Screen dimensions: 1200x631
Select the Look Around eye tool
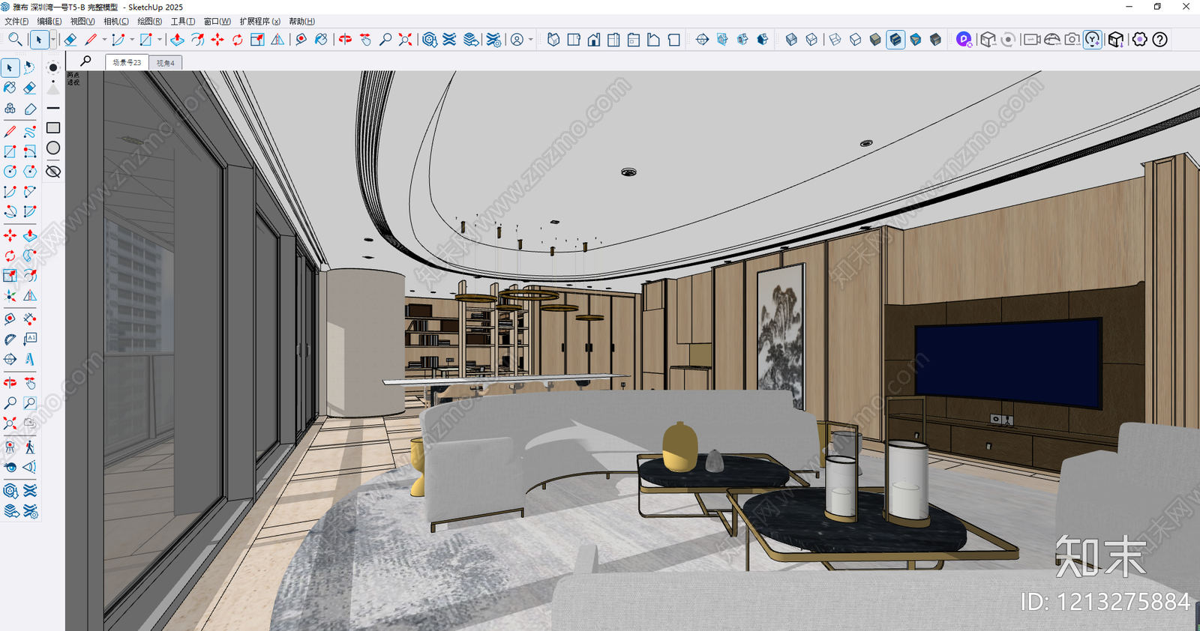tap(10, 467)
